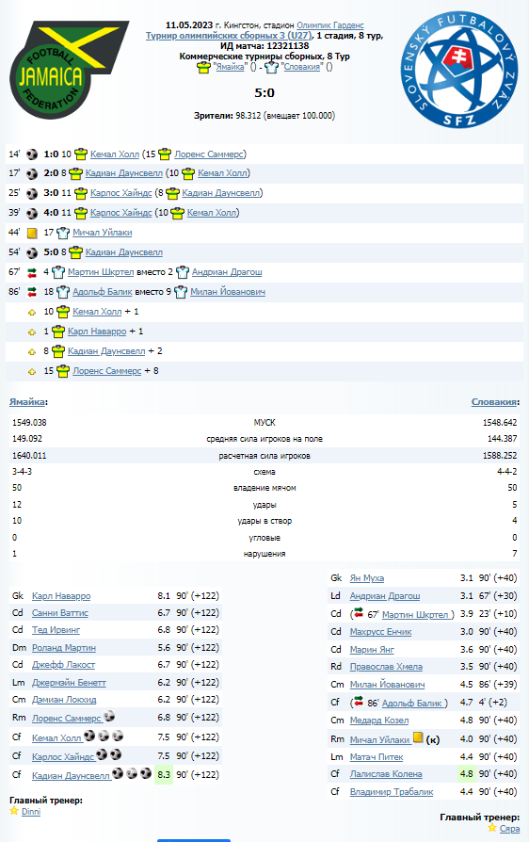Open goalkeeper Карл Наварро in the Jamaica lineup
Image resolution: width=529 pixels, height=842 pixels.
(x=61, y=596)
